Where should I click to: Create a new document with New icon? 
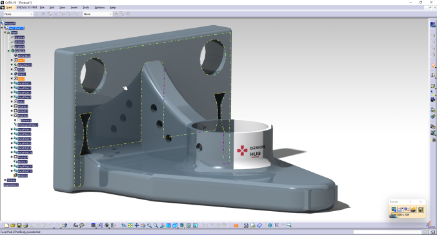pos(6,225)
